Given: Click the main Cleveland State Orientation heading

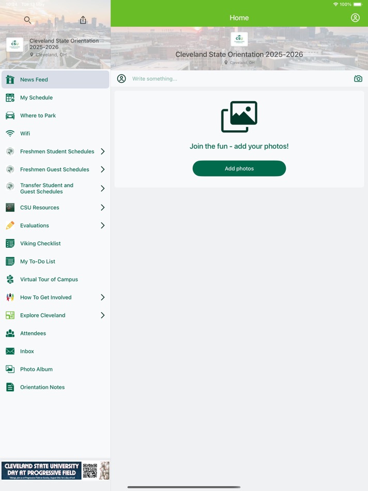Looking at the screenshot, I should click(x=239, y=54).
